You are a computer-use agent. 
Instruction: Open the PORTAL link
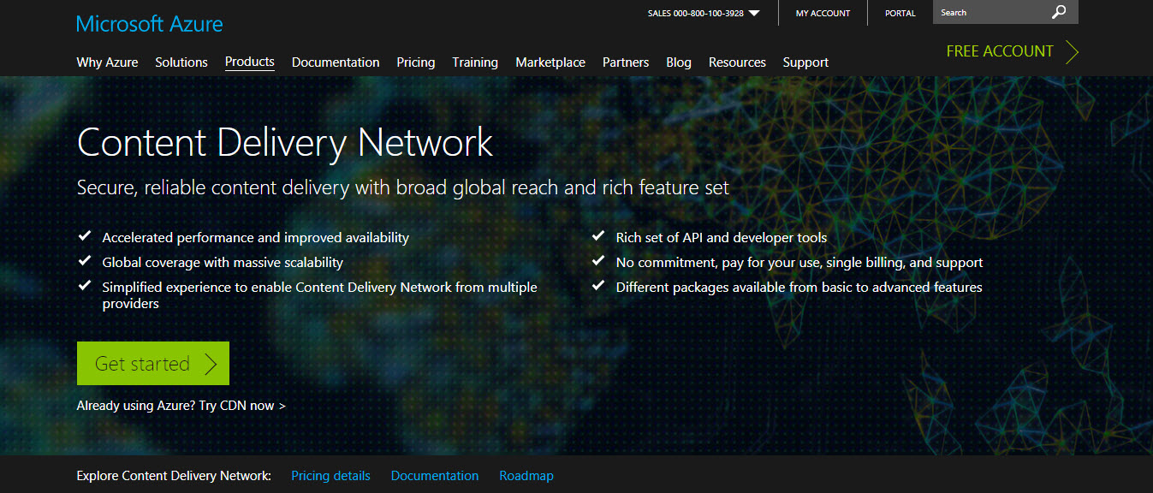(900, 13)
